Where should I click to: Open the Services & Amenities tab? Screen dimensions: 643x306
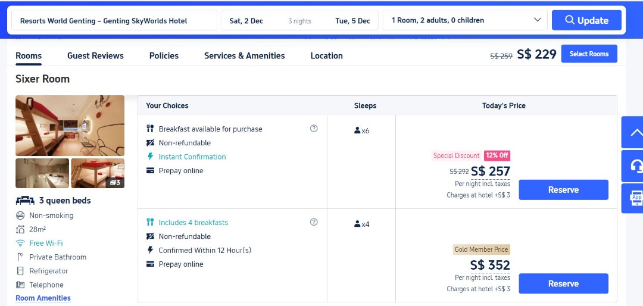pos(244,55)
